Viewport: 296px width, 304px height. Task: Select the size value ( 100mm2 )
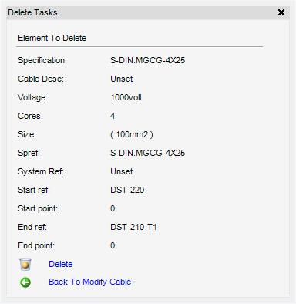pyautogui.click(x=132, y=134)
